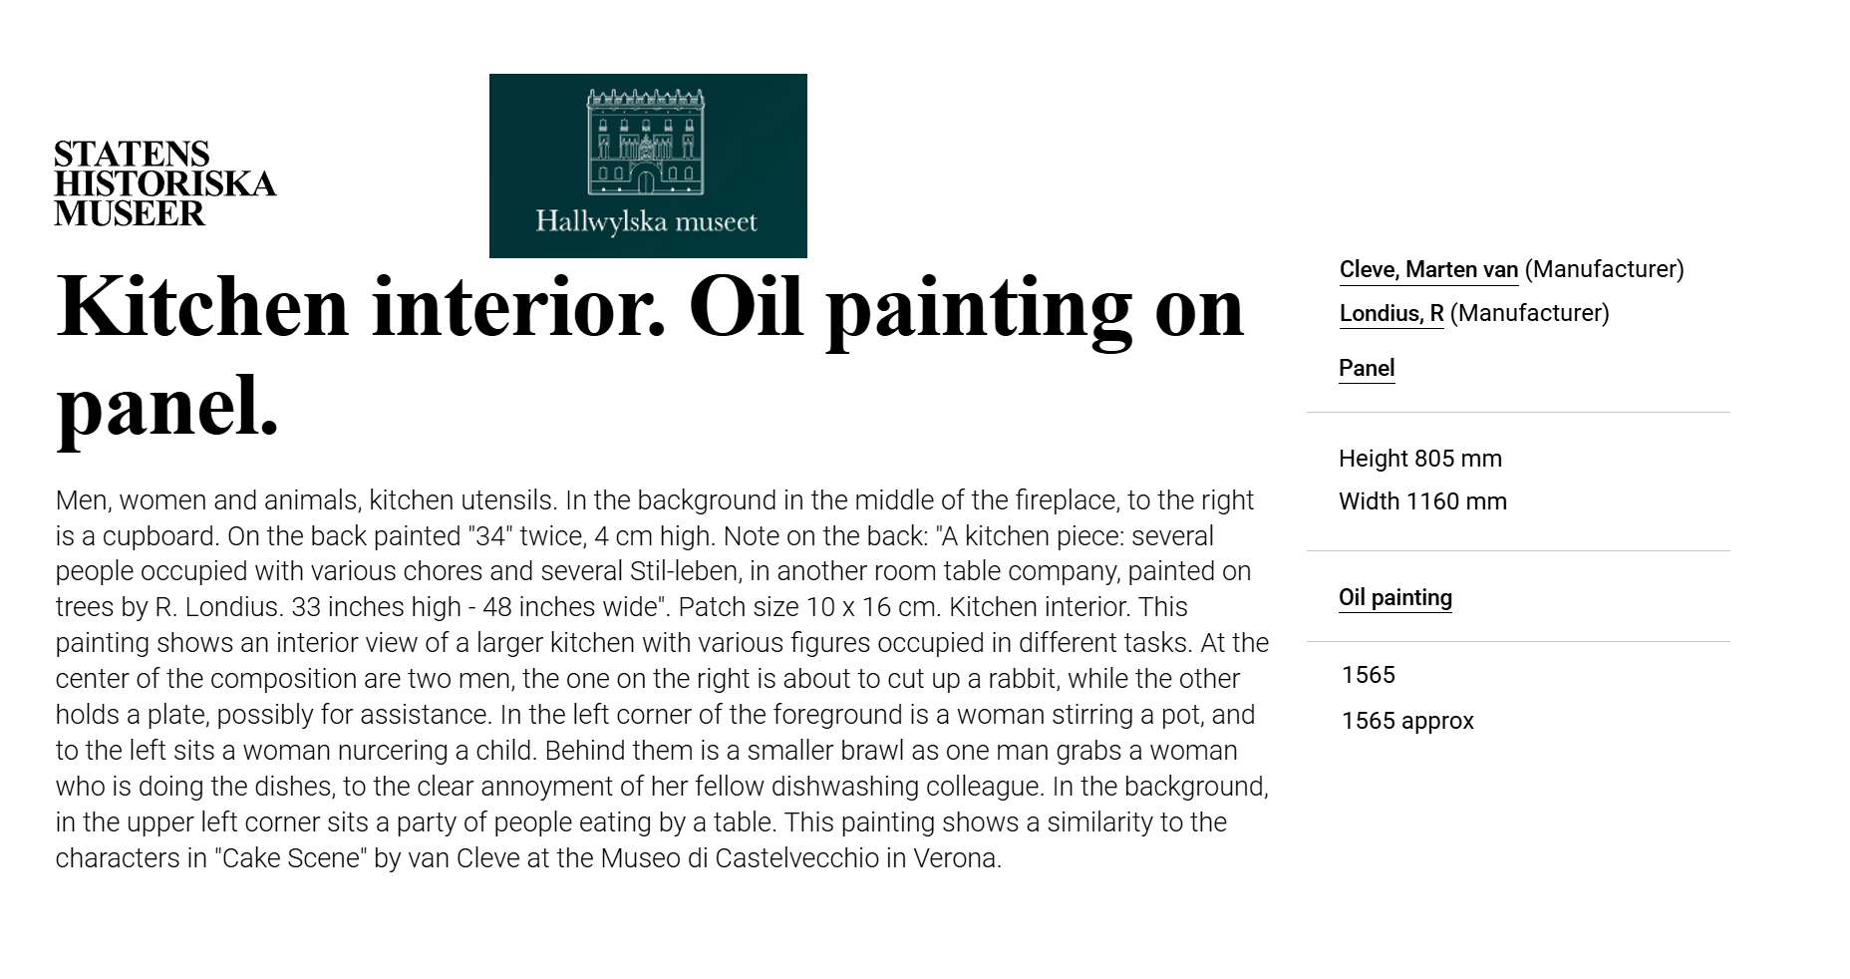Click the Height 805 mm text
1850x979 pixels.
pyautogui.click(x=1419, y=459)
